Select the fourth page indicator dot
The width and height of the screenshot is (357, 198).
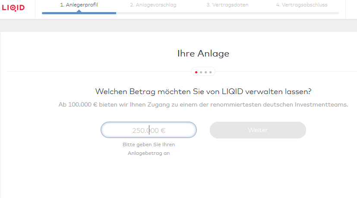[x=211, y=72]
